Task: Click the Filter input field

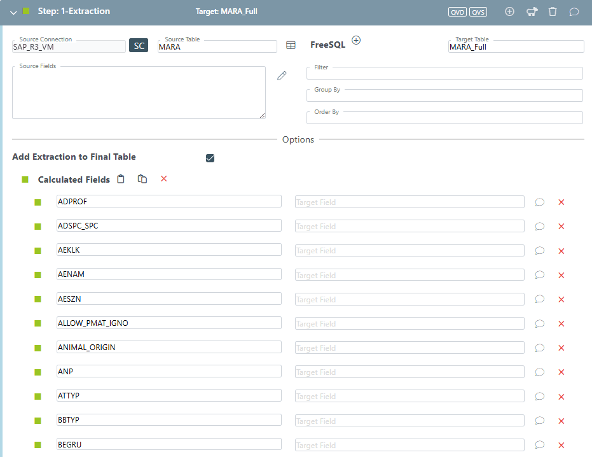Action: (445, 74)
